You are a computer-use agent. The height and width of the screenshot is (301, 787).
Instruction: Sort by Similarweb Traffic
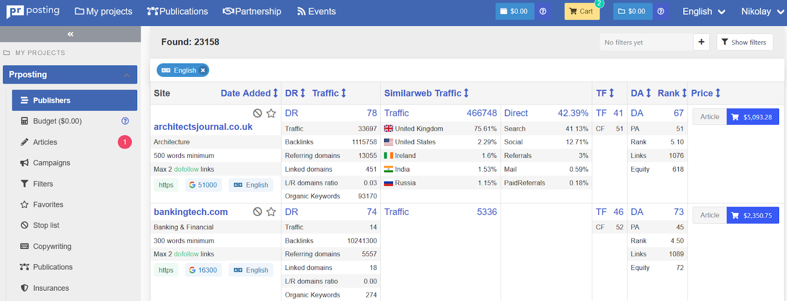click(x=426, y=93)
